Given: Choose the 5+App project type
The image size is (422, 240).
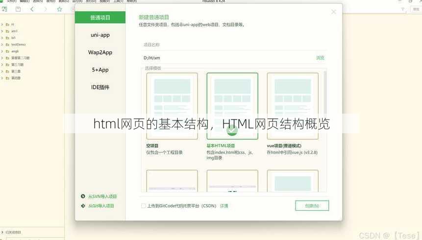Looking at the screenshot, I should [x=100, y=70].
